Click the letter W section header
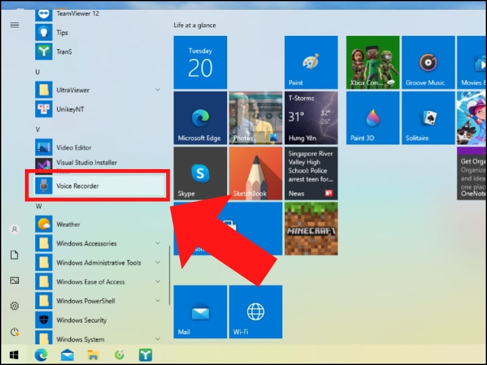The width and height of the screenshot is (487, 365). click(x=38, y=206)
